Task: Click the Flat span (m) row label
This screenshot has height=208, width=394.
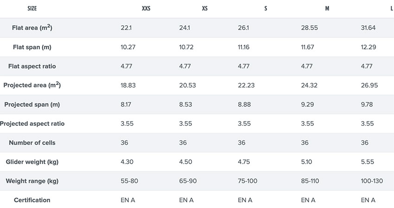Action: coord(32,47)
